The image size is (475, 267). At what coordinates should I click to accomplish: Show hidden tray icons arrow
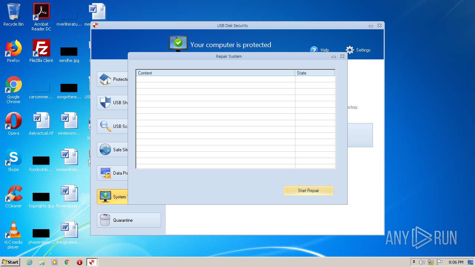pos(414,262)
